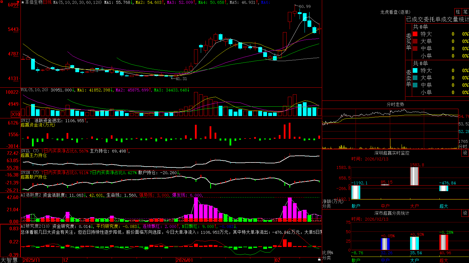Click the 连续飘红: 2.000 value

point(159,226)
